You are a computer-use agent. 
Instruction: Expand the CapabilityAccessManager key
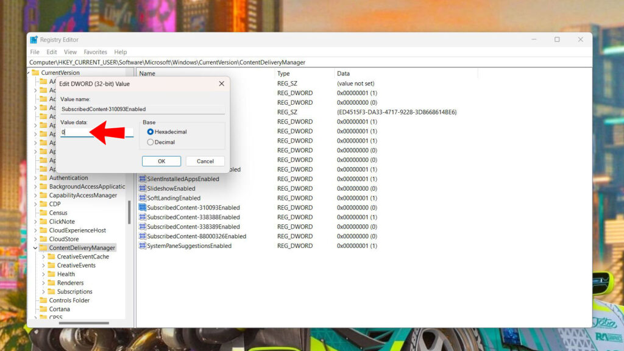tap(35, 196)
